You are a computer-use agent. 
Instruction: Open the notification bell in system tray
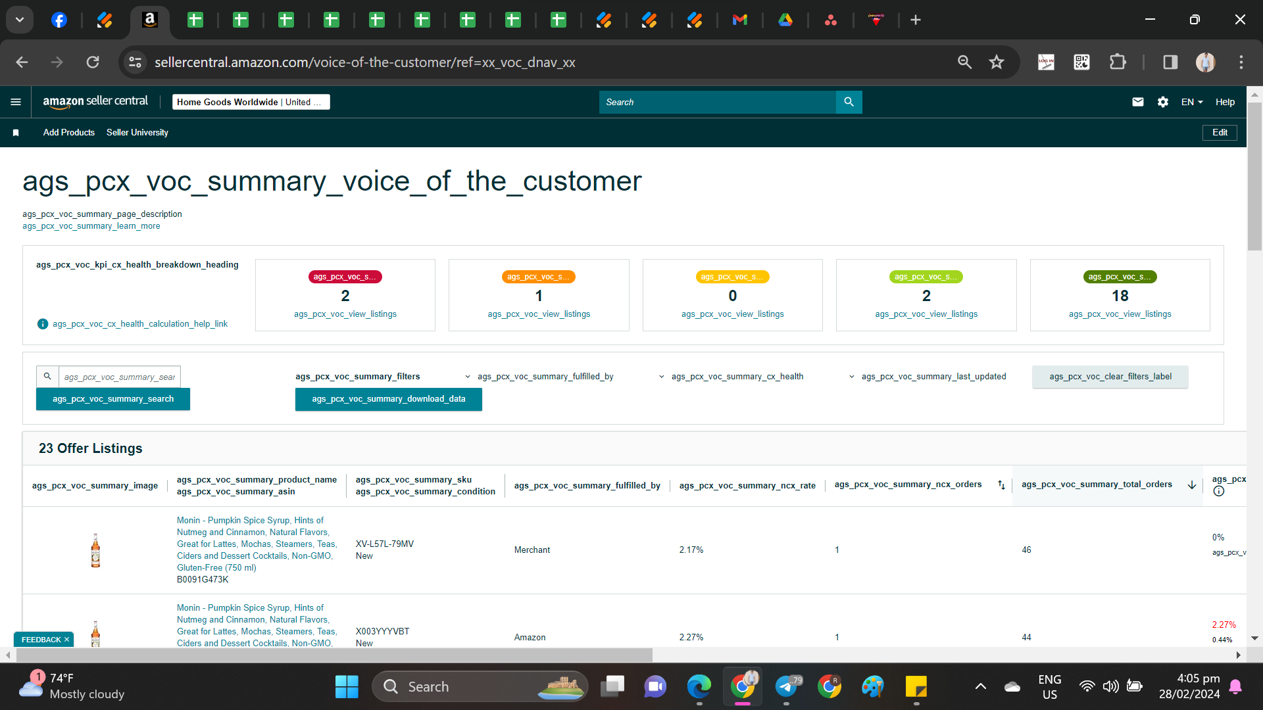pyautogui.click(x=1235, y=687)
